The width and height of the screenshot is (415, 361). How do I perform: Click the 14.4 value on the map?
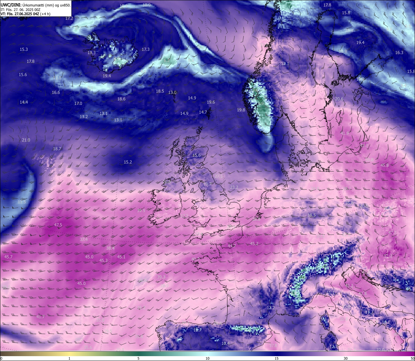pyautogui.click(x=24, y=102)
